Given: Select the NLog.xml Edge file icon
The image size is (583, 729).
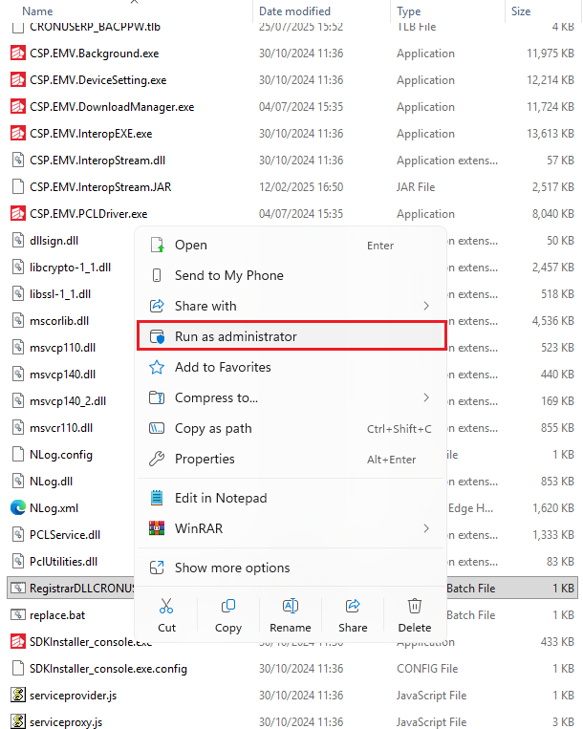Looking at the screenshot, I should (x=16, y=508).
